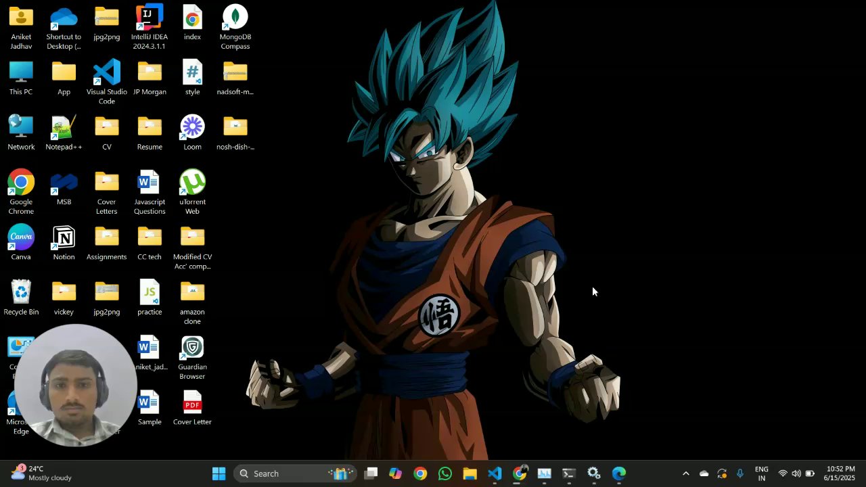Show hidden system tray icons
866x487 pixels.
pyautogui.click(x=685, y=473)
